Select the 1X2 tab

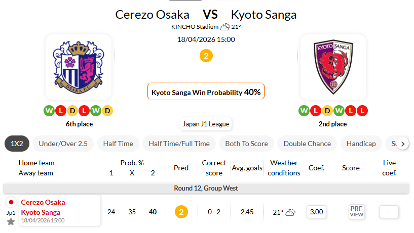click(x=17, y=144)
